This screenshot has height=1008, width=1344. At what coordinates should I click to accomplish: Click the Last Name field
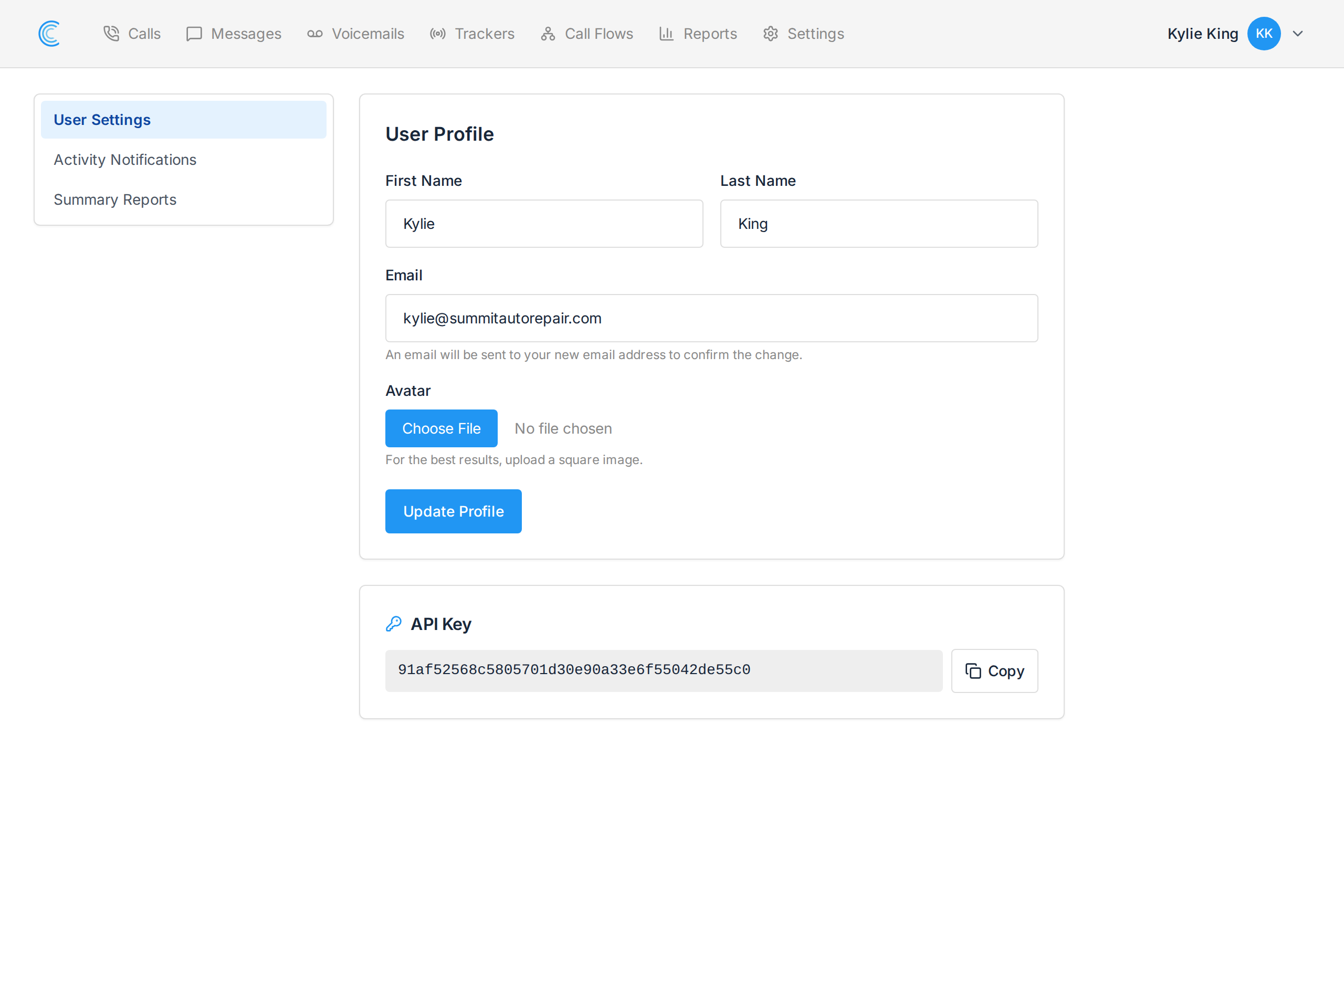coord(879,224)
